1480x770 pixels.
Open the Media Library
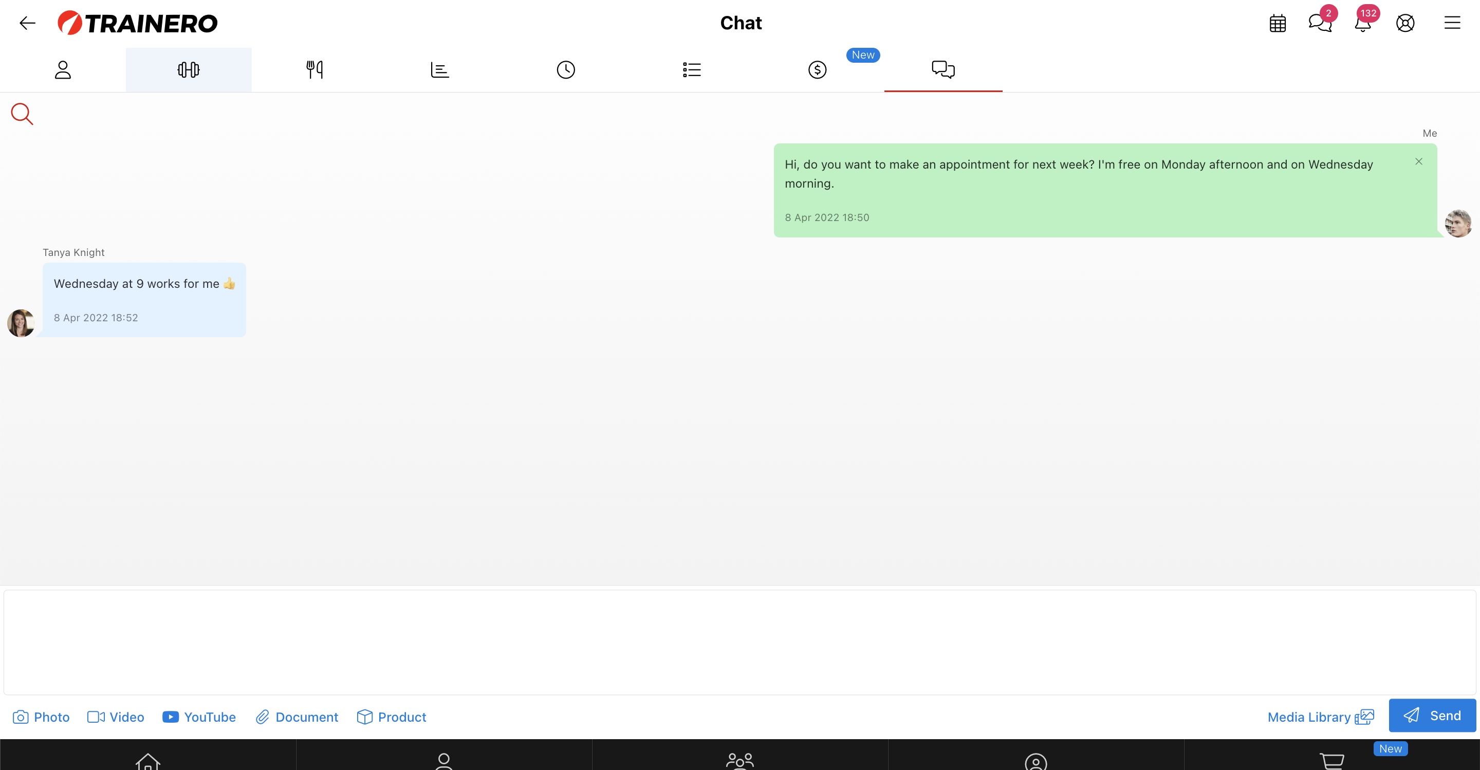point(1321,717)
